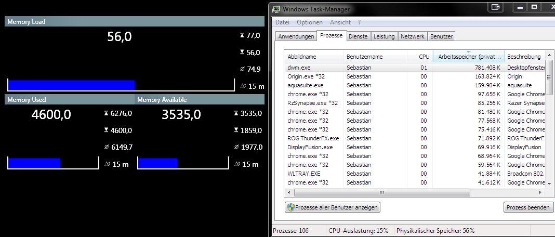Maximize the Task-Manager window
Screen dimensions: 555x237
[534, 7]
